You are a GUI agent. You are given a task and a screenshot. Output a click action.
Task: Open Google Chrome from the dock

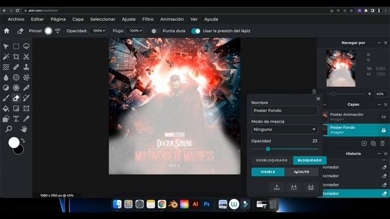(x=162, y=204)
